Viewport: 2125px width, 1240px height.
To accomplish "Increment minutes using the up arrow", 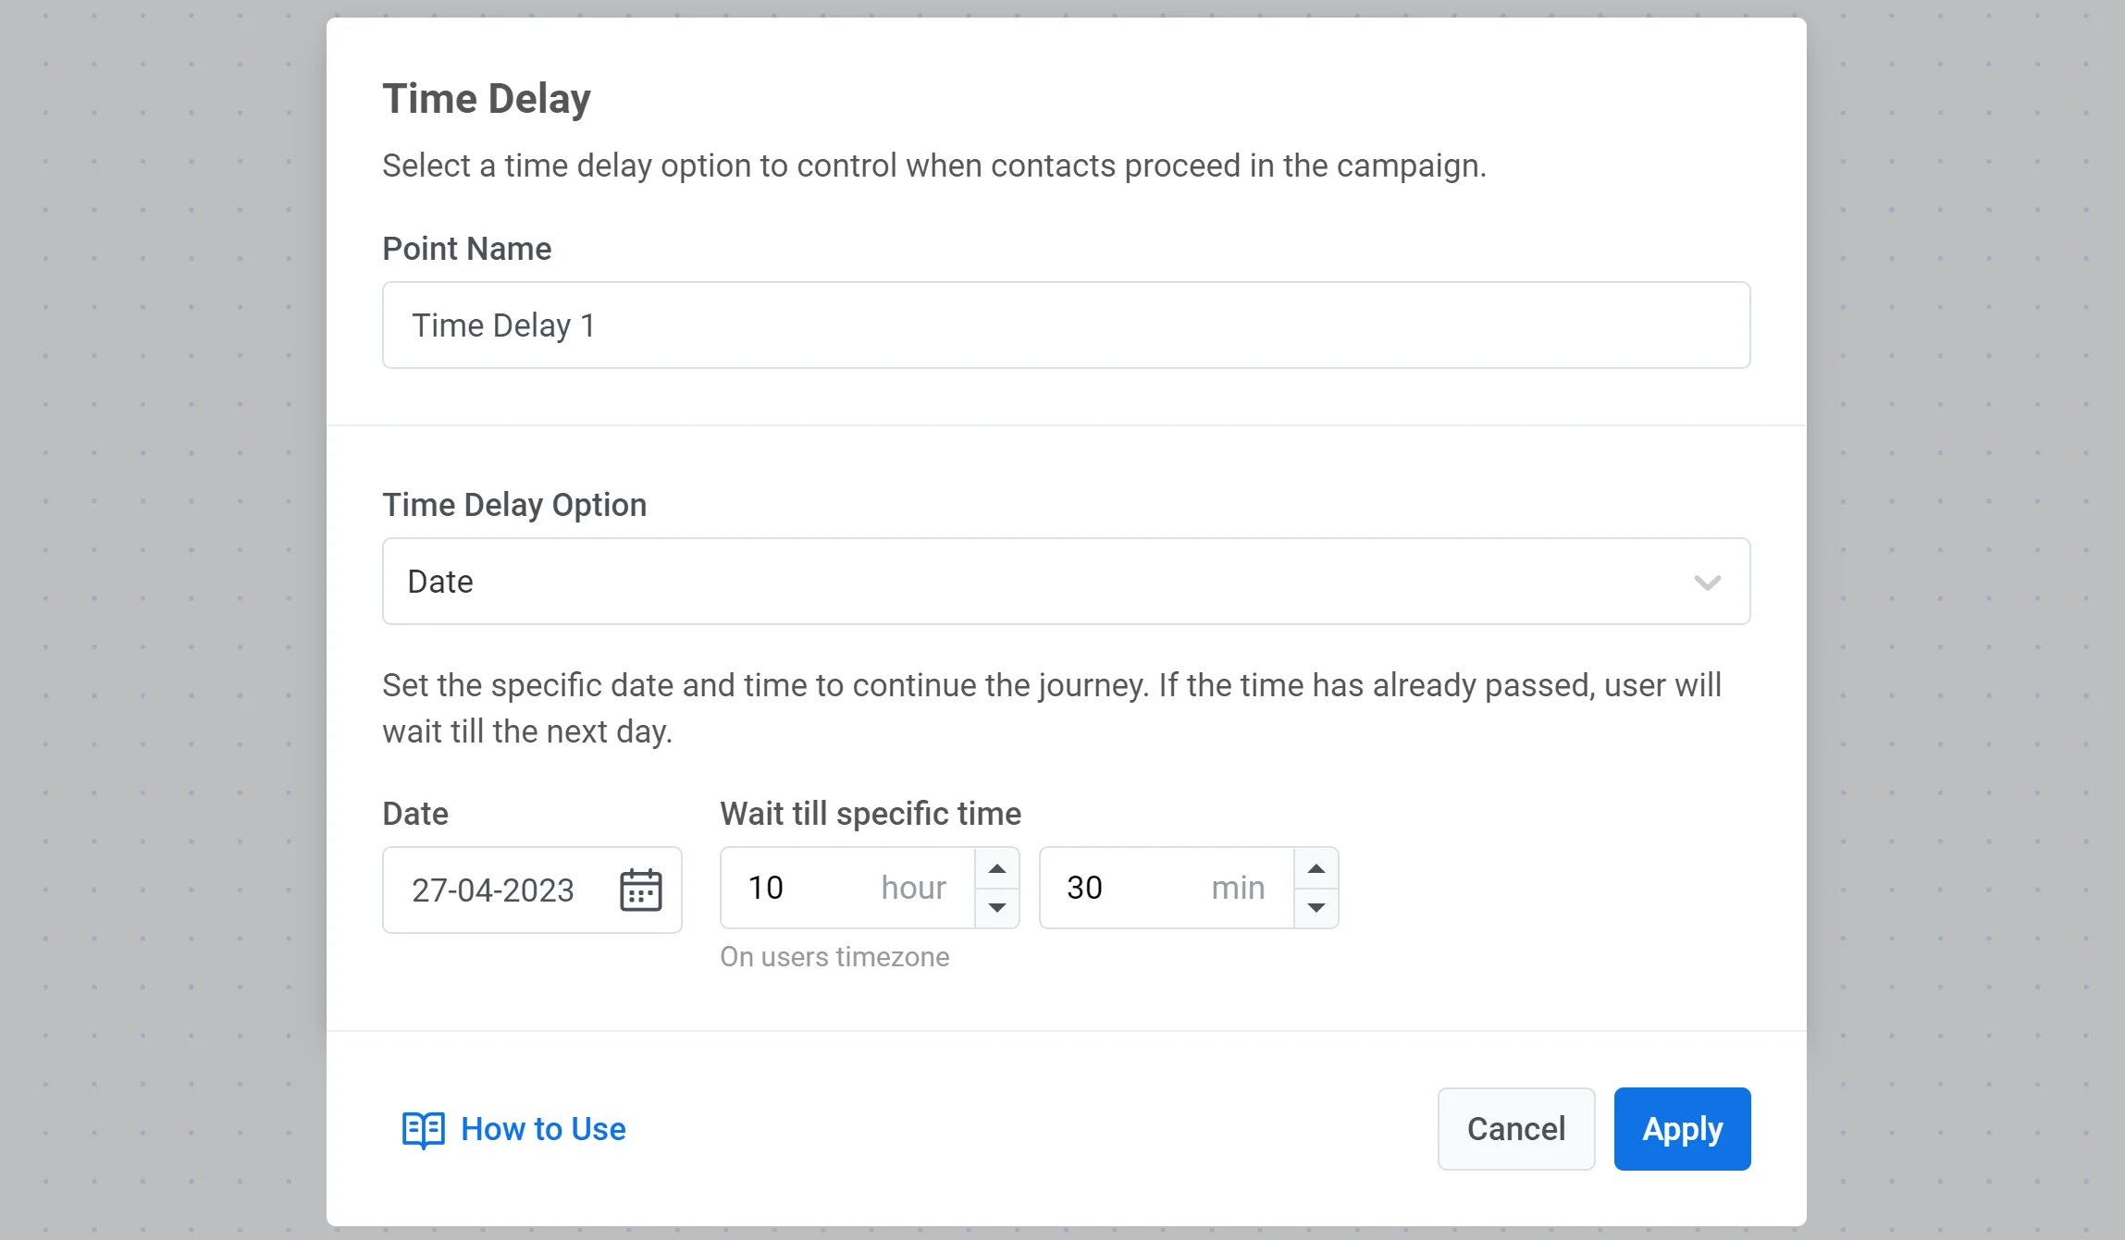I will coord(1316,868).
